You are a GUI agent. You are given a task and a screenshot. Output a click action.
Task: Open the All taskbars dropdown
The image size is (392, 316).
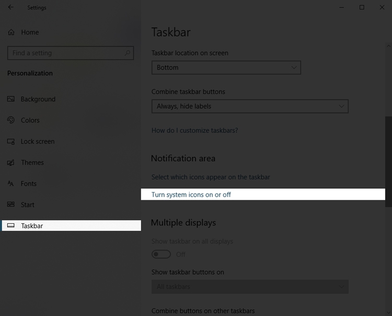tap(250, 287)
